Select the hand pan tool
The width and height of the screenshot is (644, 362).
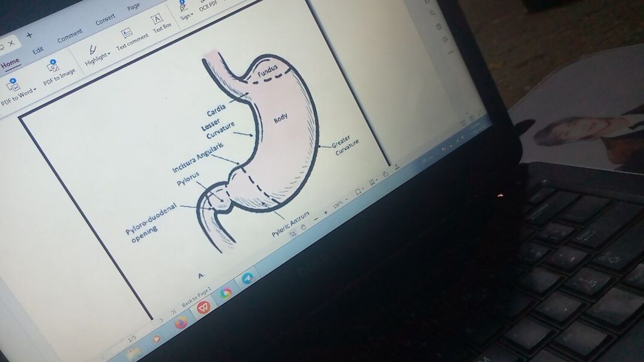coord(304,227)
